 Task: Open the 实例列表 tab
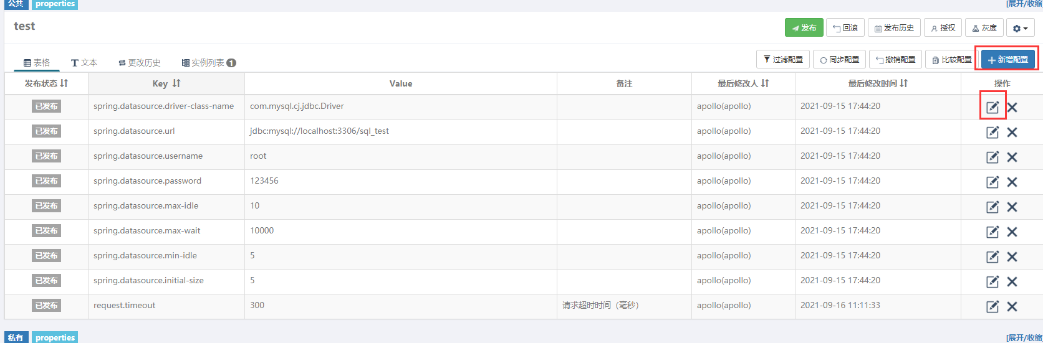point(209,63)
